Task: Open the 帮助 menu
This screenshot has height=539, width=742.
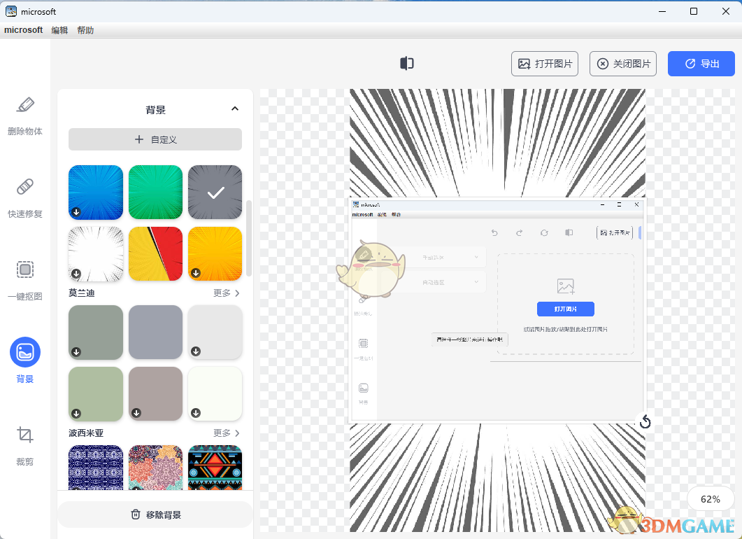Action: click(x=85, y=30)
